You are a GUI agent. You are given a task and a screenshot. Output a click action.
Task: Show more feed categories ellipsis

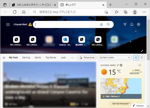point(72,58)
